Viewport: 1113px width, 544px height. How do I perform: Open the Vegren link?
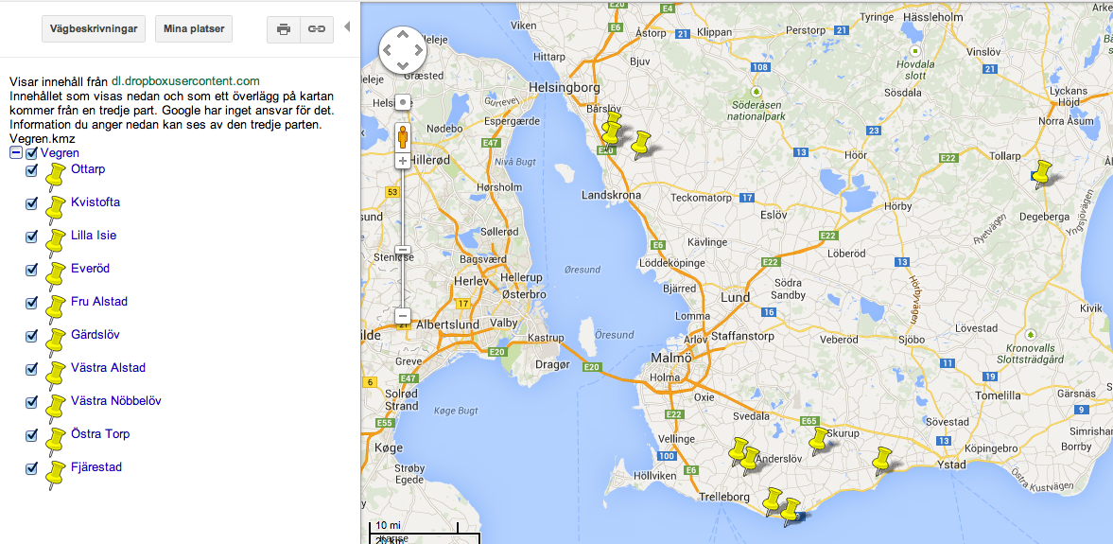pyautogui.click(x=60, y=152)
